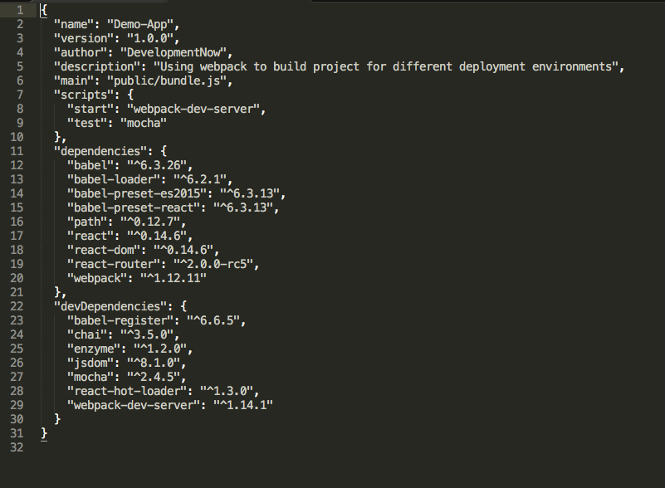The width and height of the screenshot is (665, 488).
Task: Click line number 32 in the gutter
Action: 18,447
